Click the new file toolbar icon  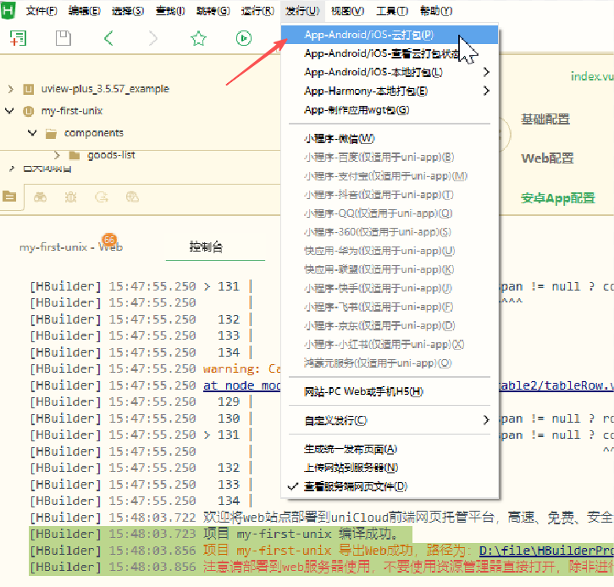(x=18, y=38)
